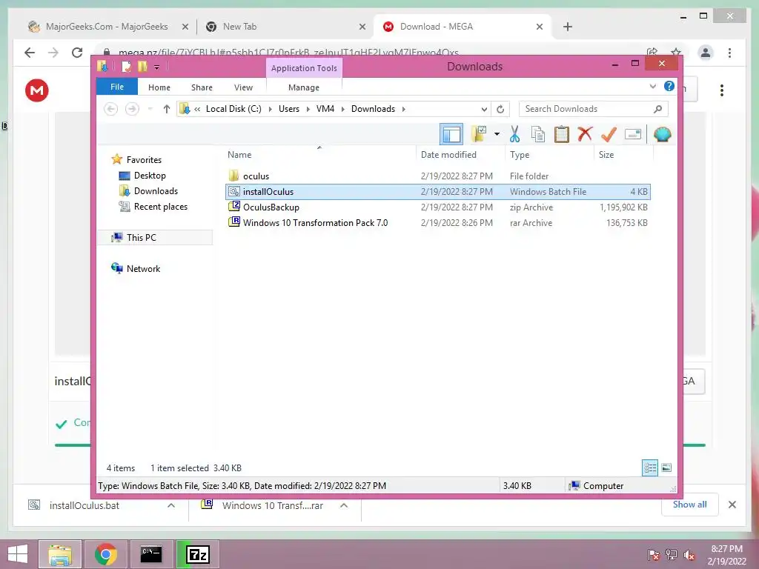
Task: Click the Properties icon in quick access toolbar
Action: 126,66
